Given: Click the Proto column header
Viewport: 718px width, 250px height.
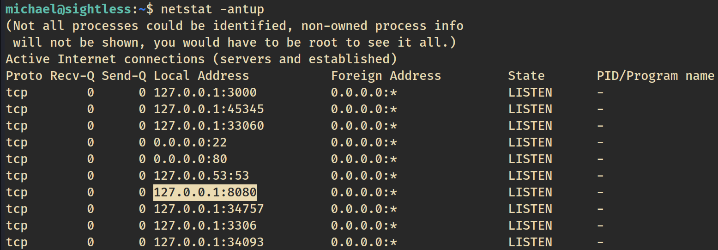Looking at the screenshot, I should tap(24, 76).
